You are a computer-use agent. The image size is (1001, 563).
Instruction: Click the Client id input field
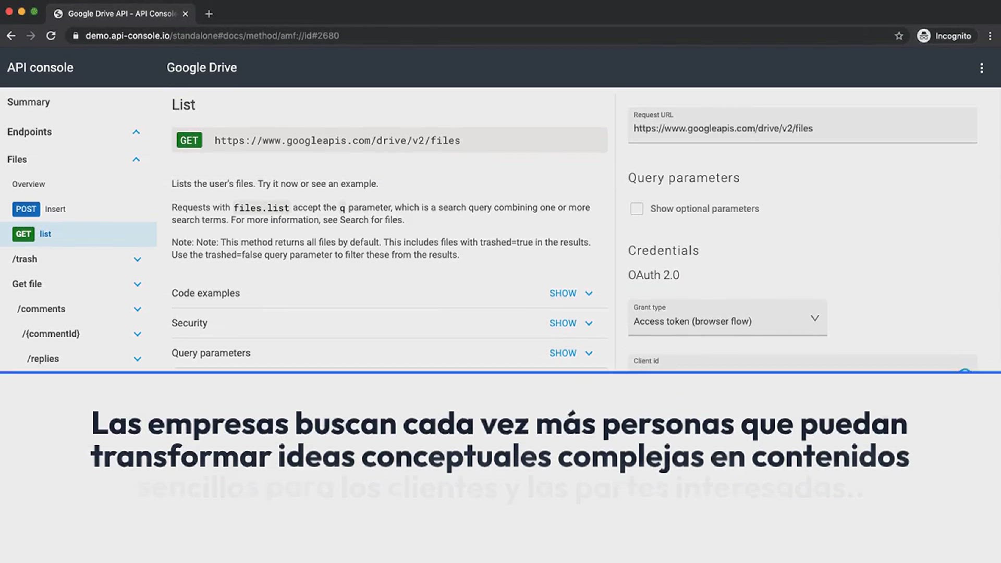802,363
